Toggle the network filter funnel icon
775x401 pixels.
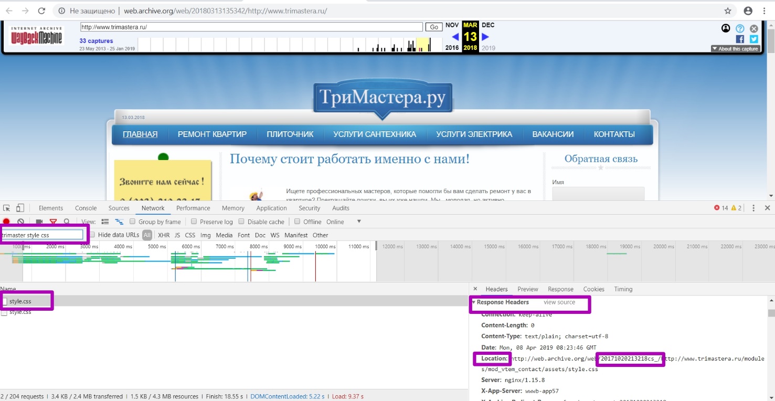point(53,222)
